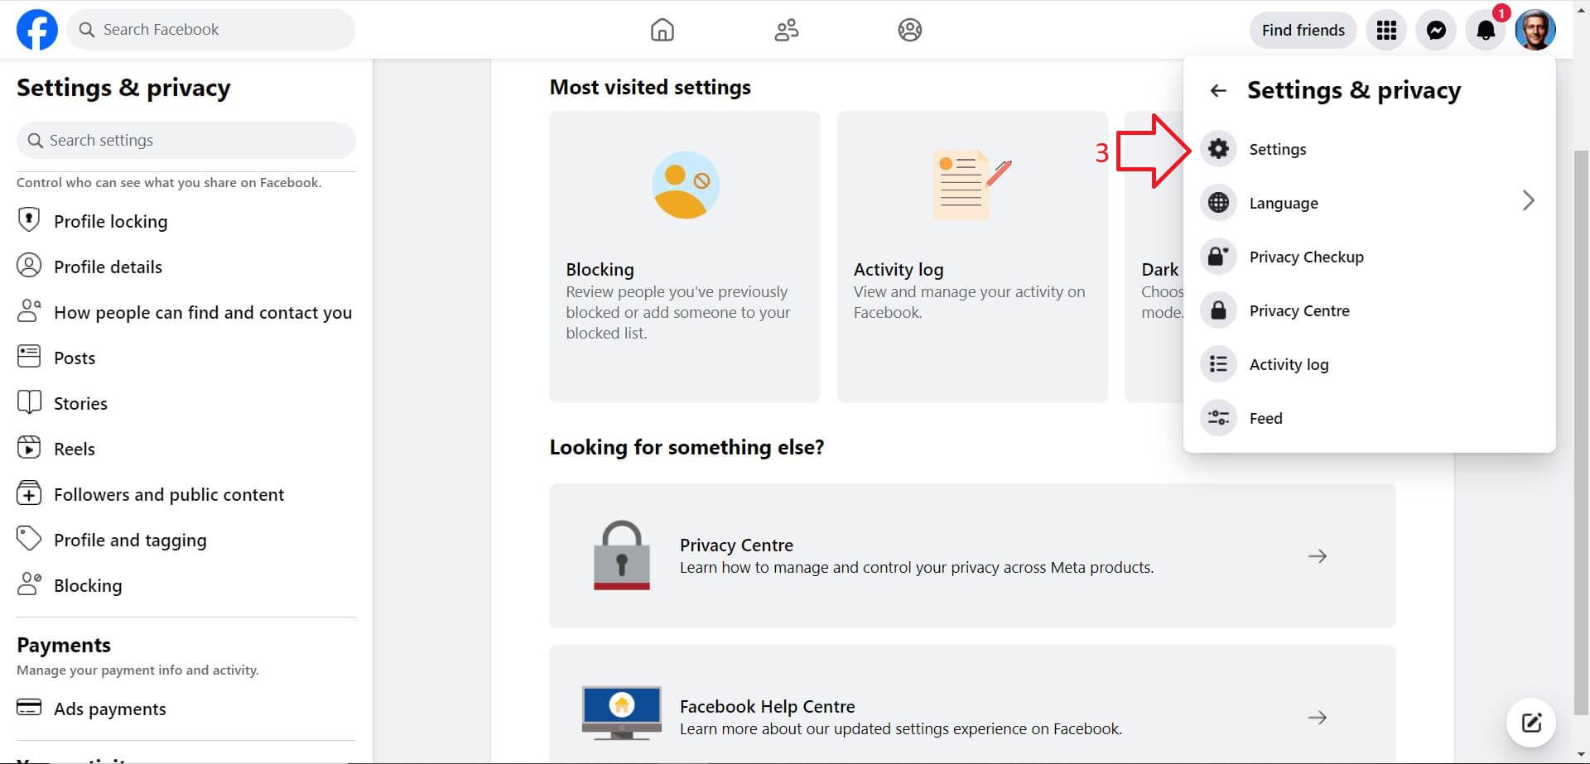Click the Blocking icon in sidebar
Screen dimensions: 1590x764
pos(29,584)
